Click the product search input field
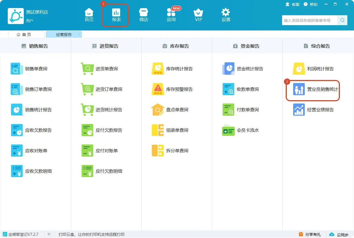The image size is (354, 238). [309, 20]
